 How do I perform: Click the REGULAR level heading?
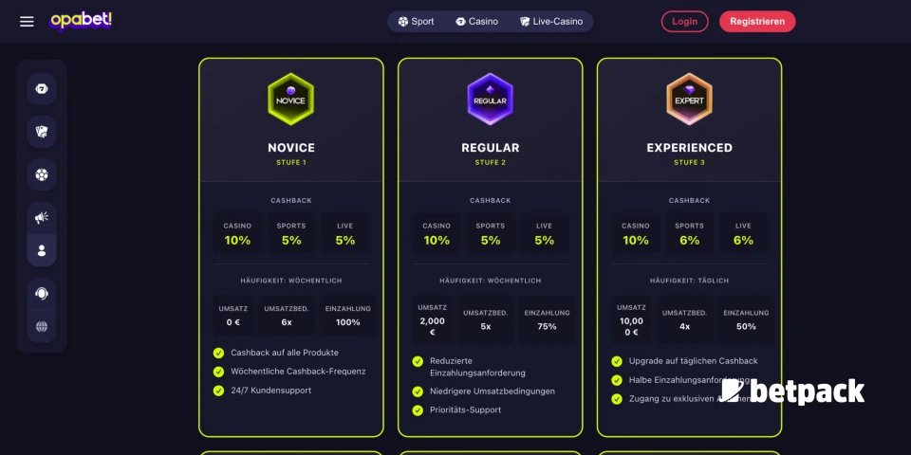coord(491,148)
